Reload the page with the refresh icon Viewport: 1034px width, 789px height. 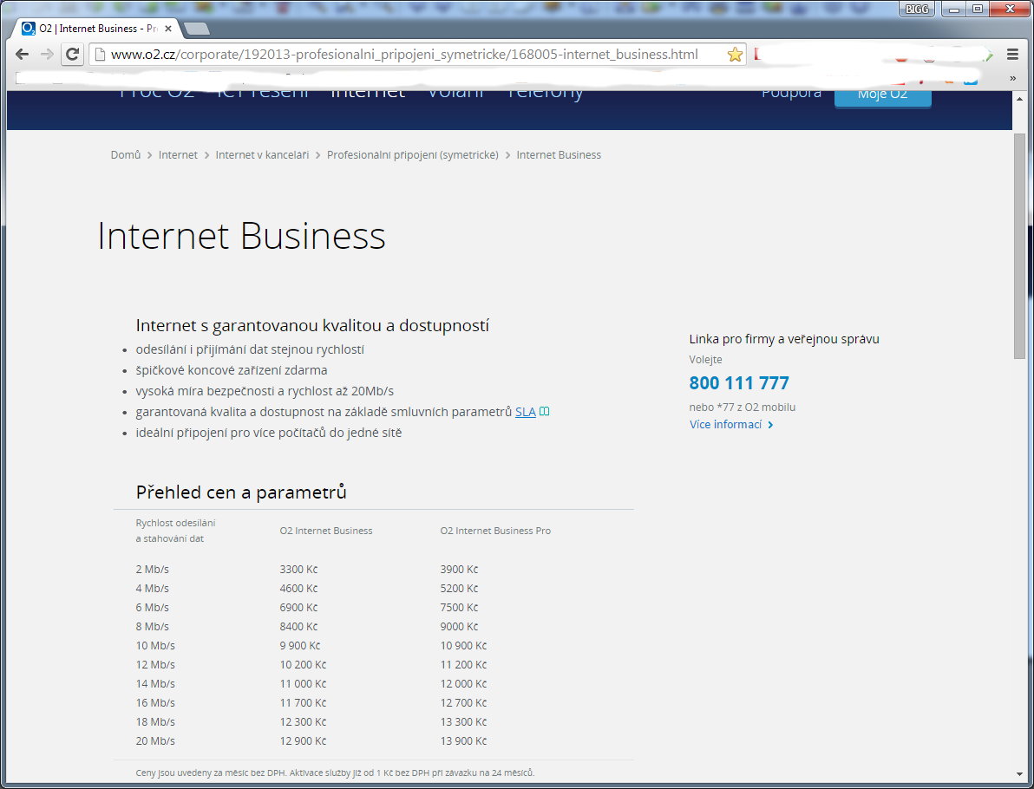coord(73,55)
